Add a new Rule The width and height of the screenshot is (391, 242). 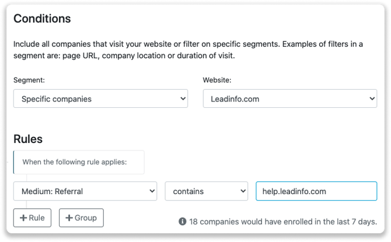point(32,218)
